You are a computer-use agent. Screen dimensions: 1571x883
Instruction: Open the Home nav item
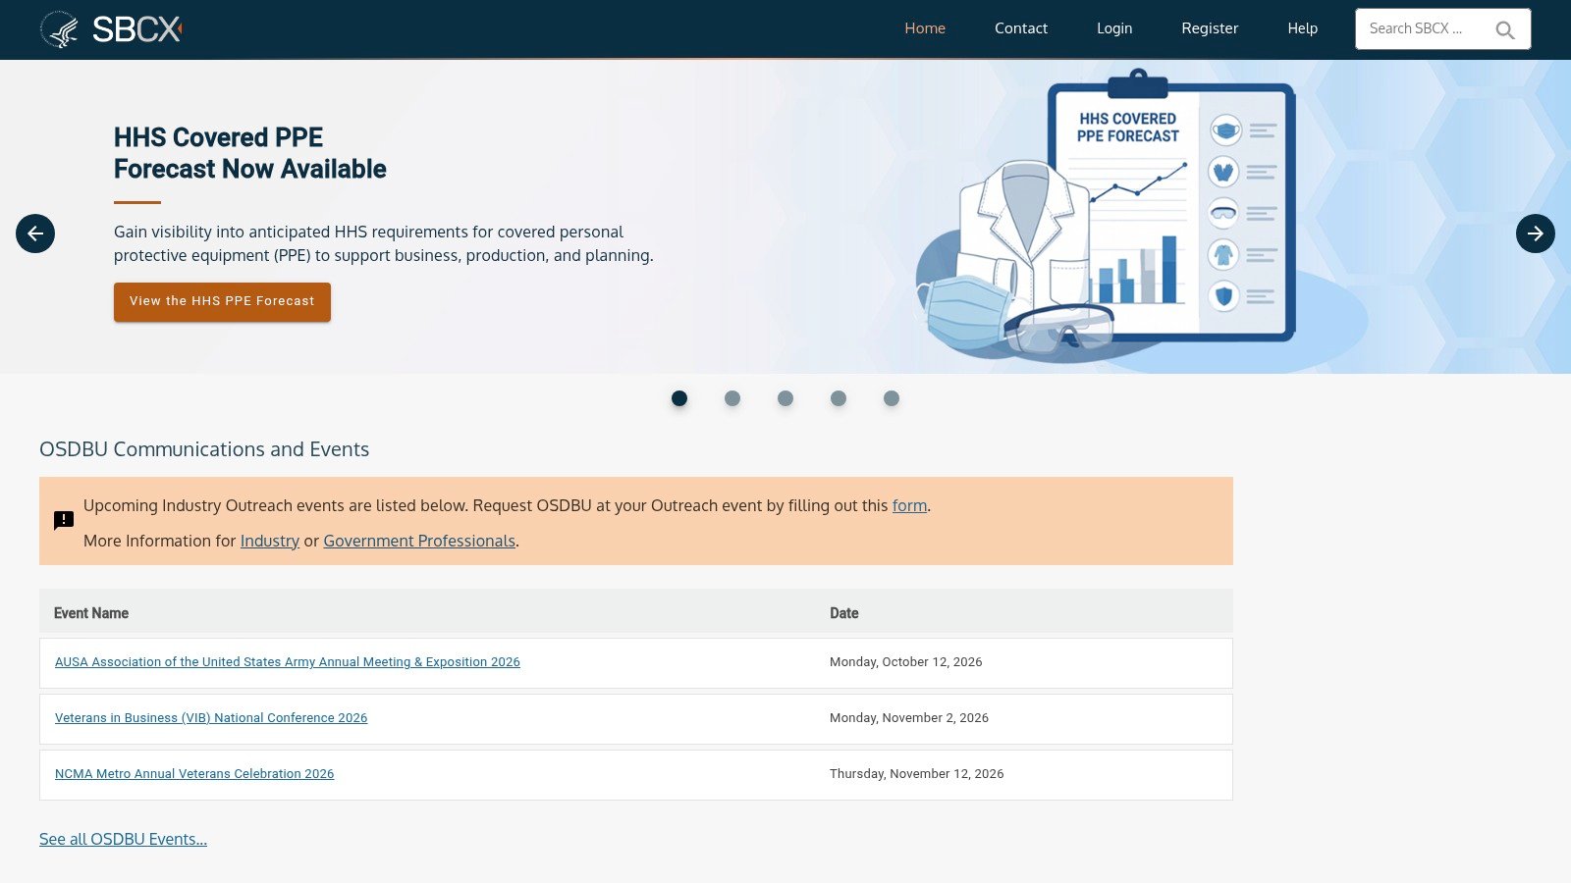click(x=925, y=28)
